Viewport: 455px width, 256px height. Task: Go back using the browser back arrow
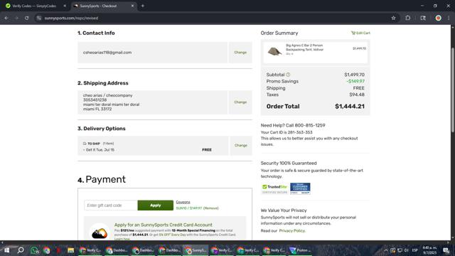tap(6, 18)
